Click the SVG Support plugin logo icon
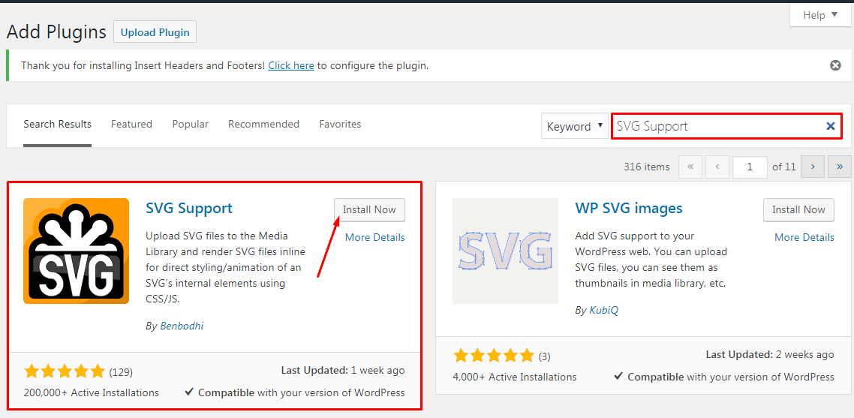Screen dimensions: 854x418 point(77,251)
